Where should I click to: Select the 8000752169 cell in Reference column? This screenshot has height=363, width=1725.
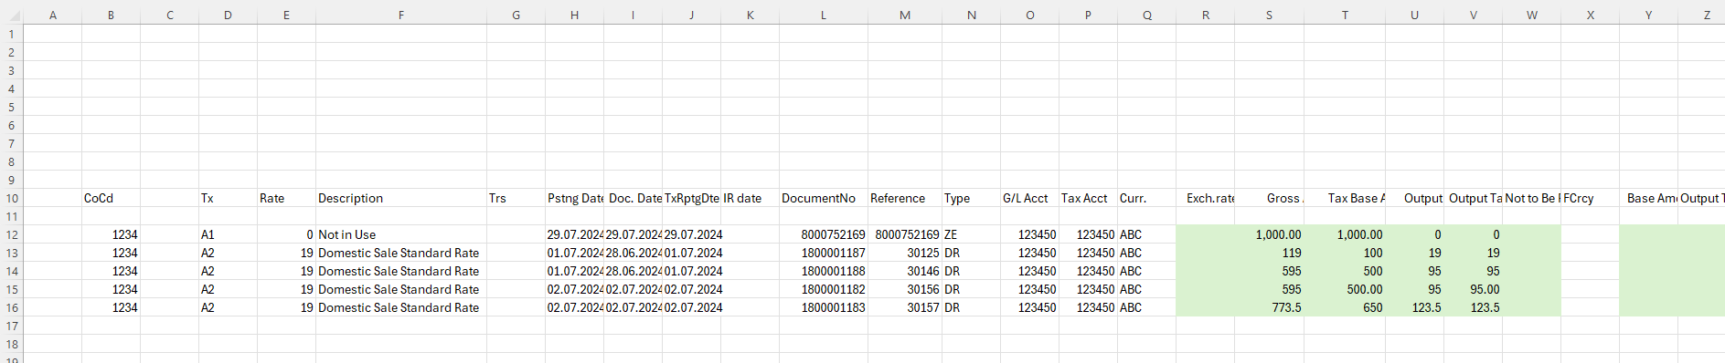coord(905,234)
